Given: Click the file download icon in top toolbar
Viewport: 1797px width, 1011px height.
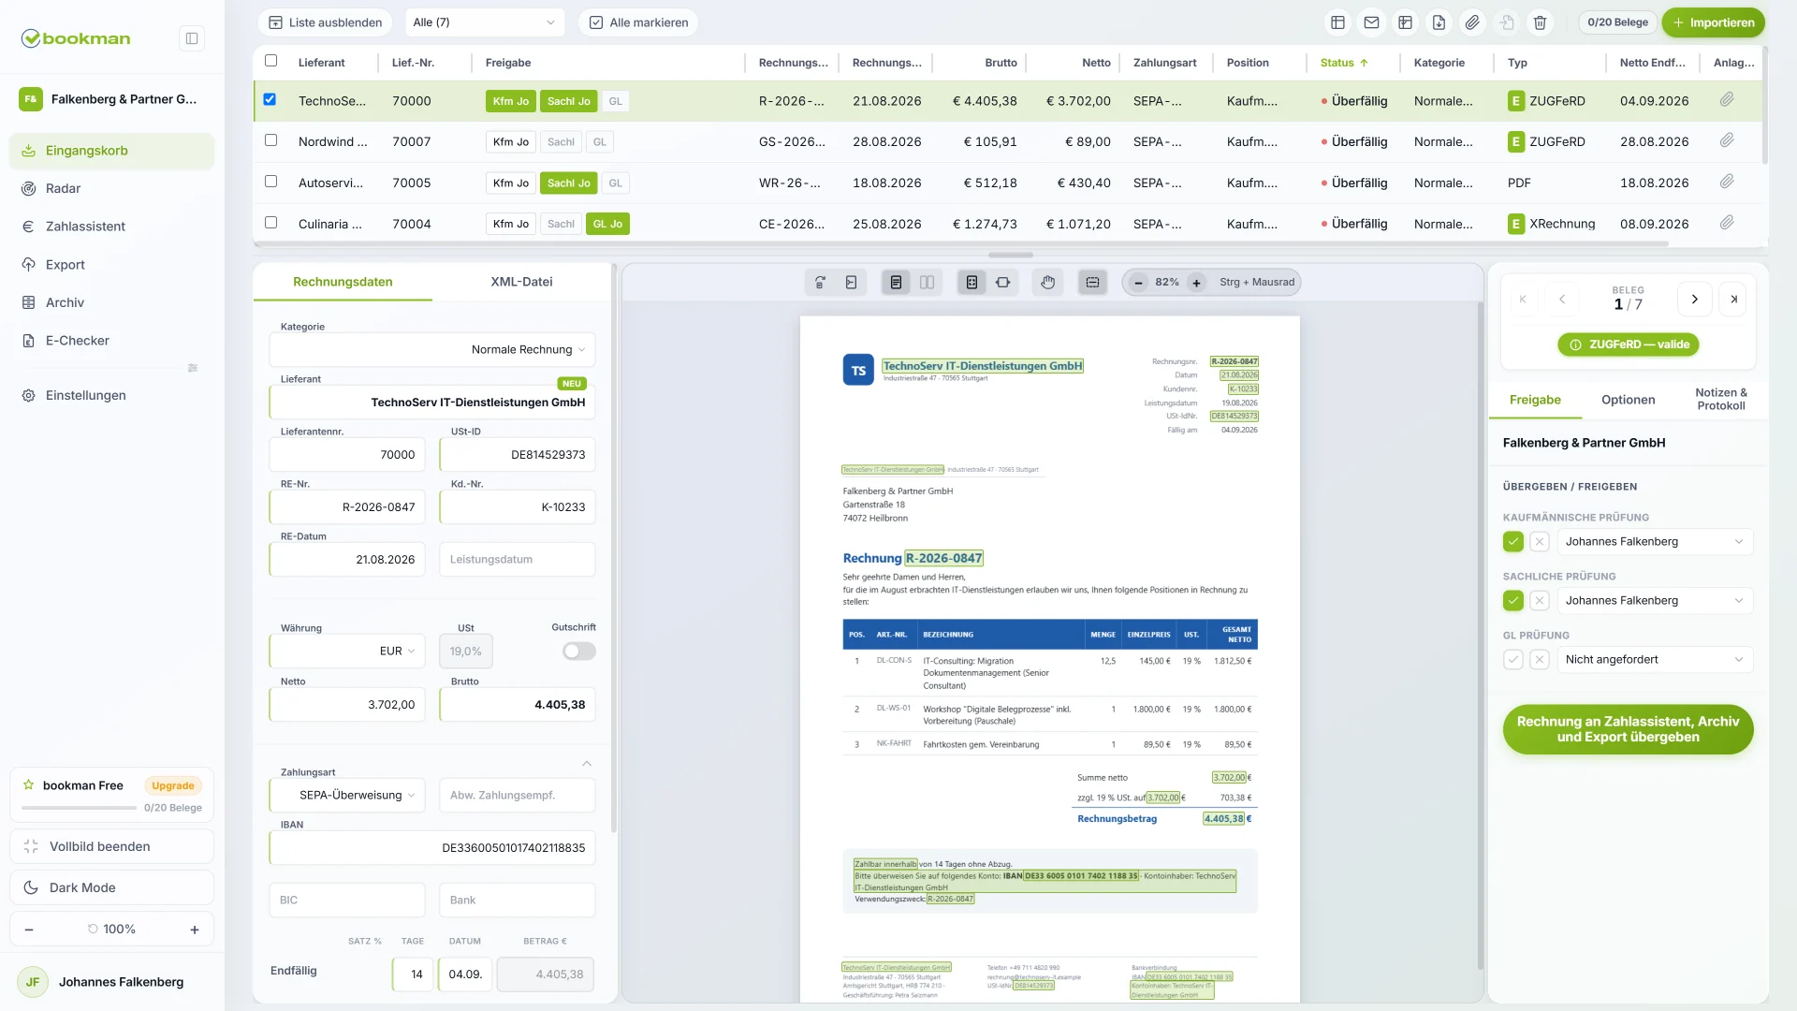Looking at the screenshot, I should 1439,22.
